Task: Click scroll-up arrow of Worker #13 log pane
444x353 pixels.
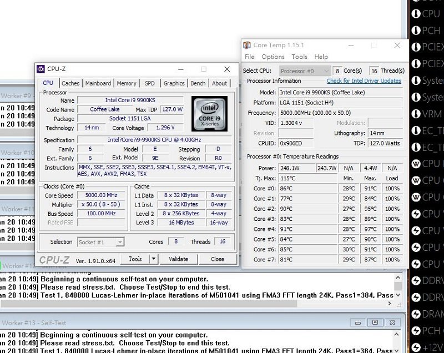Action: click(x=396, y=335)
